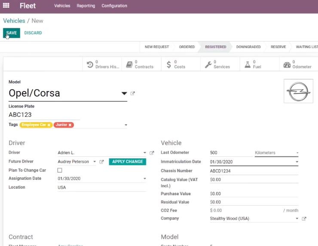Click the Last Odometer value field
The height and width of the screenshot is (246, 318).
tap(231, 153)
